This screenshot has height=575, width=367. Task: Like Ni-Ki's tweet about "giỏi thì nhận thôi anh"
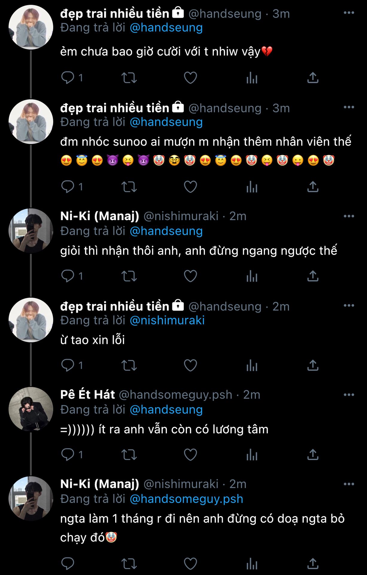[190, 276]
